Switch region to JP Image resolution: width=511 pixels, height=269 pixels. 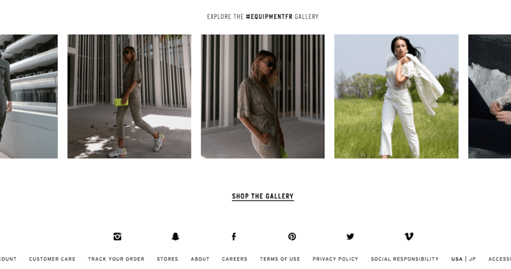[x=472, y=259]
